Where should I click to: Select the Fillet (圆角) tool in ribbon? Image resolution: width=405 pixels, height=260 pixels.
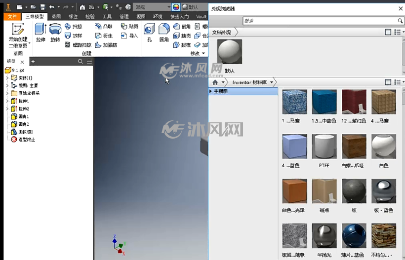point(164,33)
